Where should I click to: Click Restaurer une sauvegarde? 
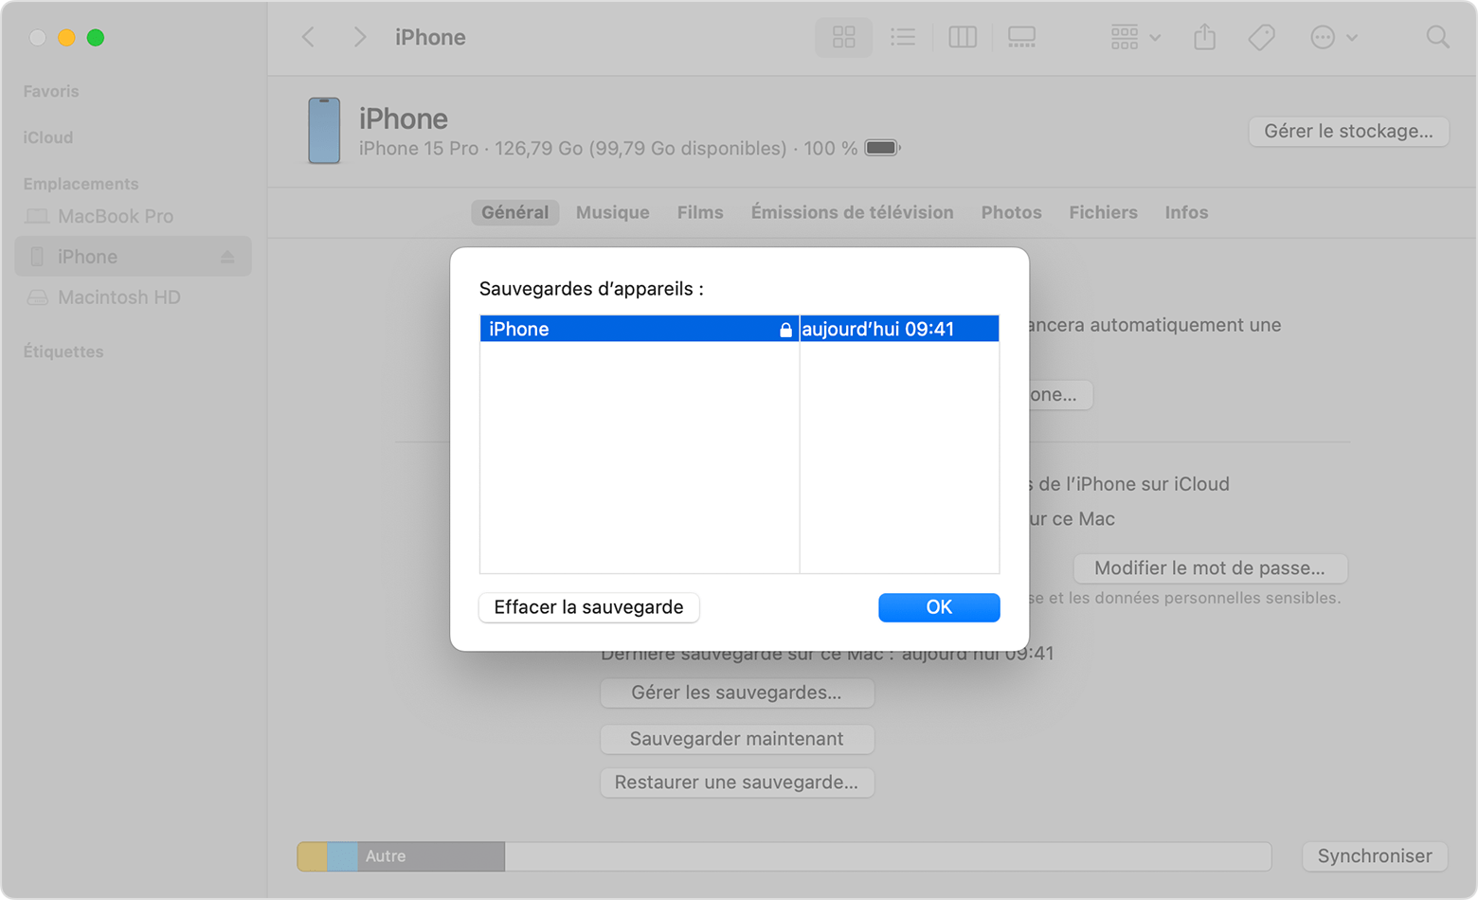point(736,783)
